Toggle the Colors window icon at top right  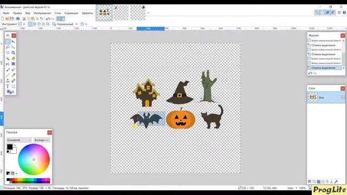click(333, 12)
